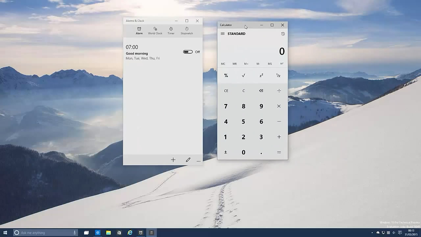Click the Stopwatch icon in Alarms & Clock
This screenshot has height=237, width=421.
click(x=186, y=31)
